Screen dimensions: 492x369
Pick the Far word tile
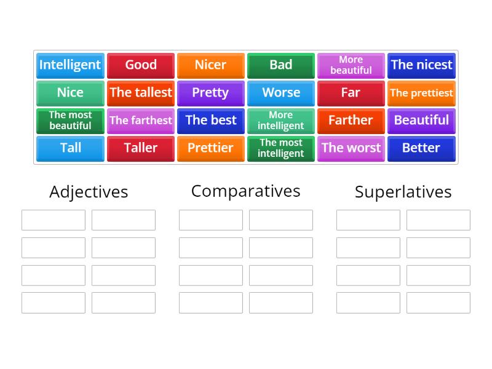[x=351, y=93]
